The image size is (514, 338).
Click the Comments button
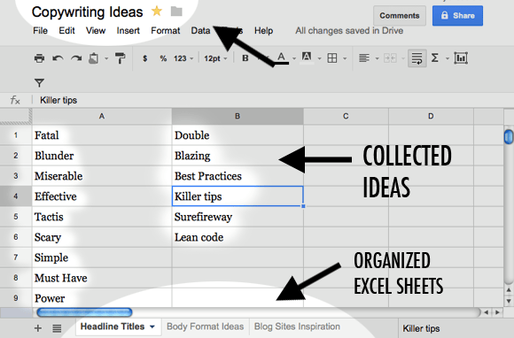tap(400, 16)
